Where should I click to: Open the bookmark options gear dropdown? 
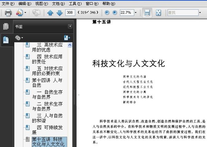(x=19, y=38)
